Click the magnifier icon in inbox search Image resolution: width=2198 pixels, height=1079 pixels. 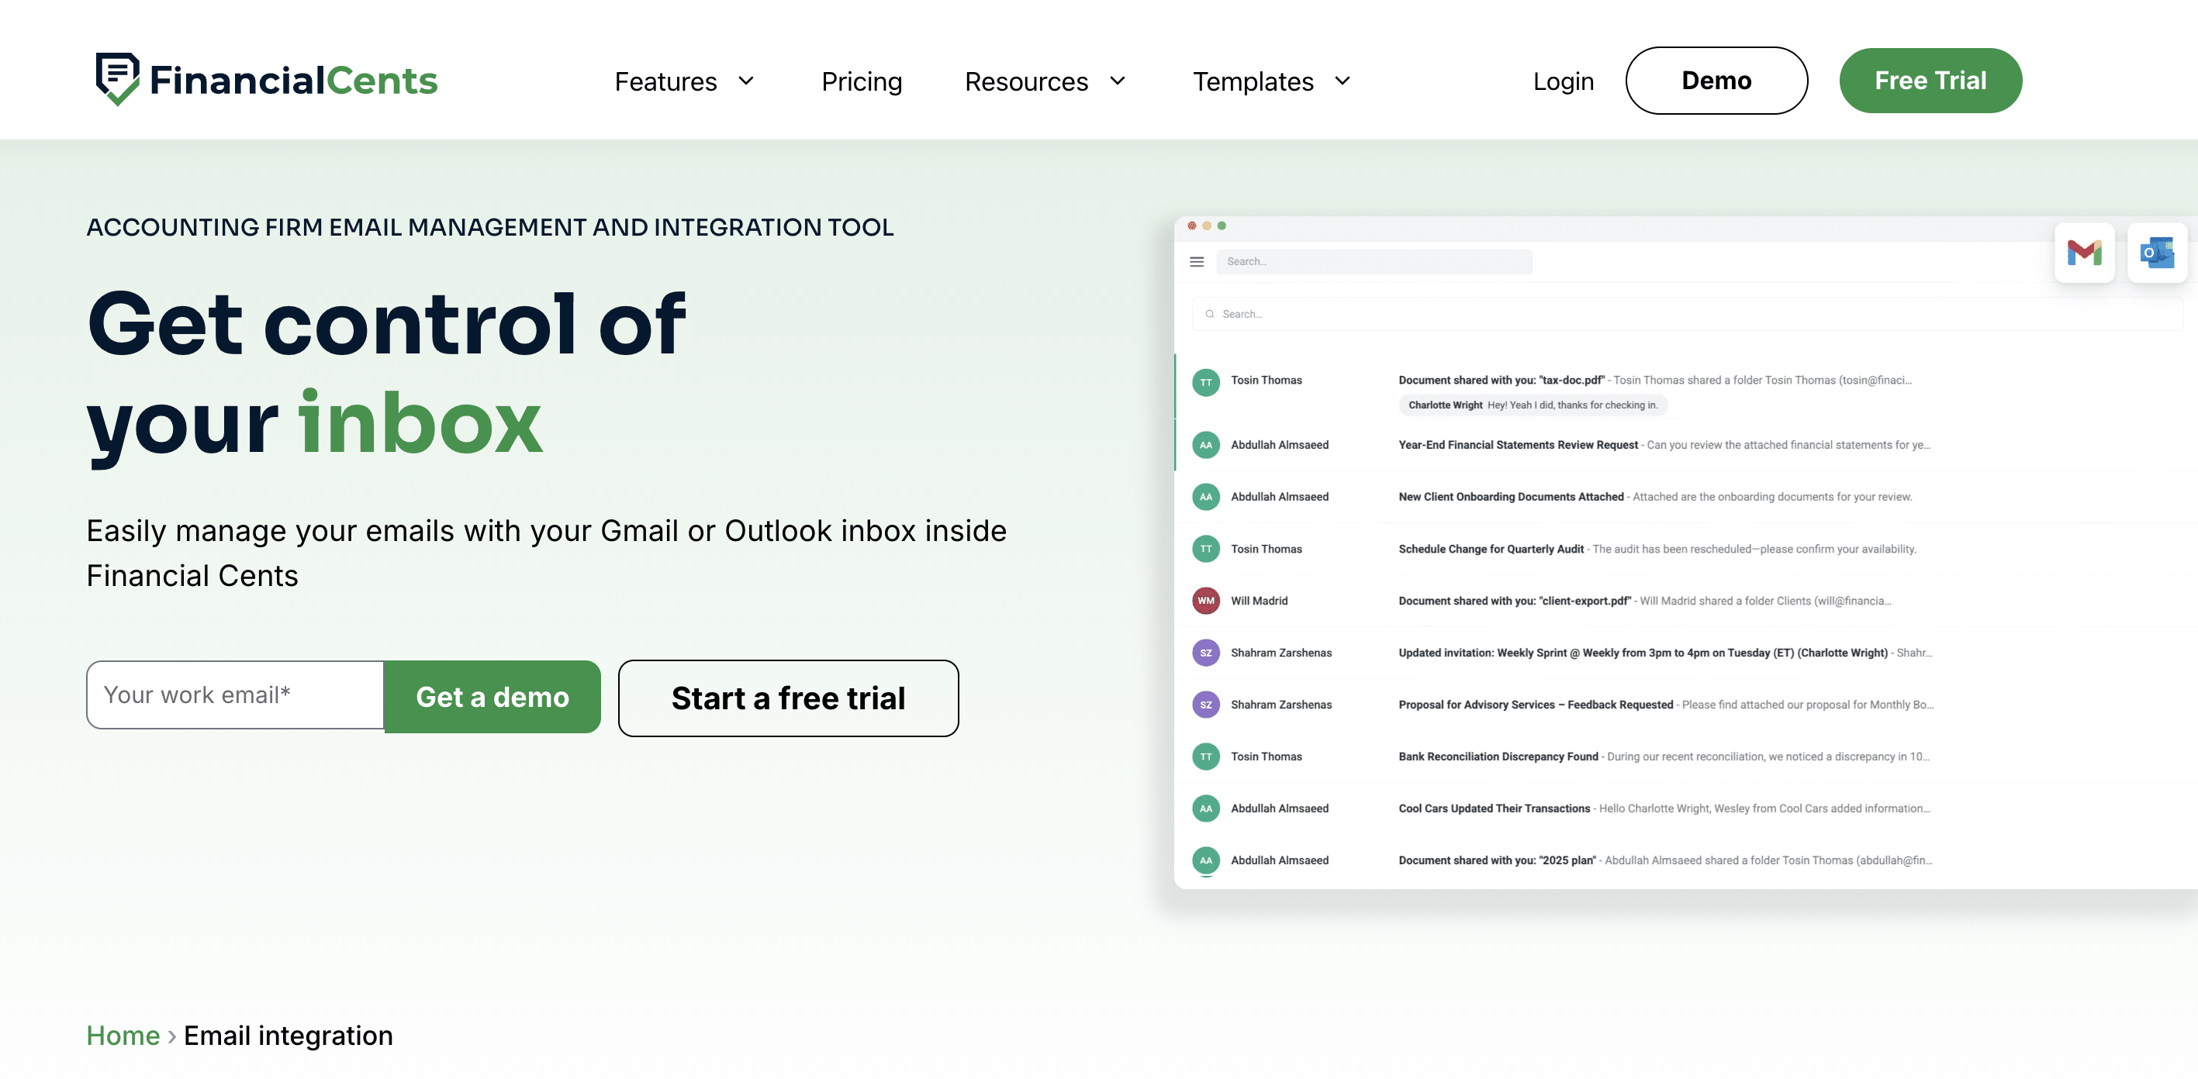tap(1209, 314)
